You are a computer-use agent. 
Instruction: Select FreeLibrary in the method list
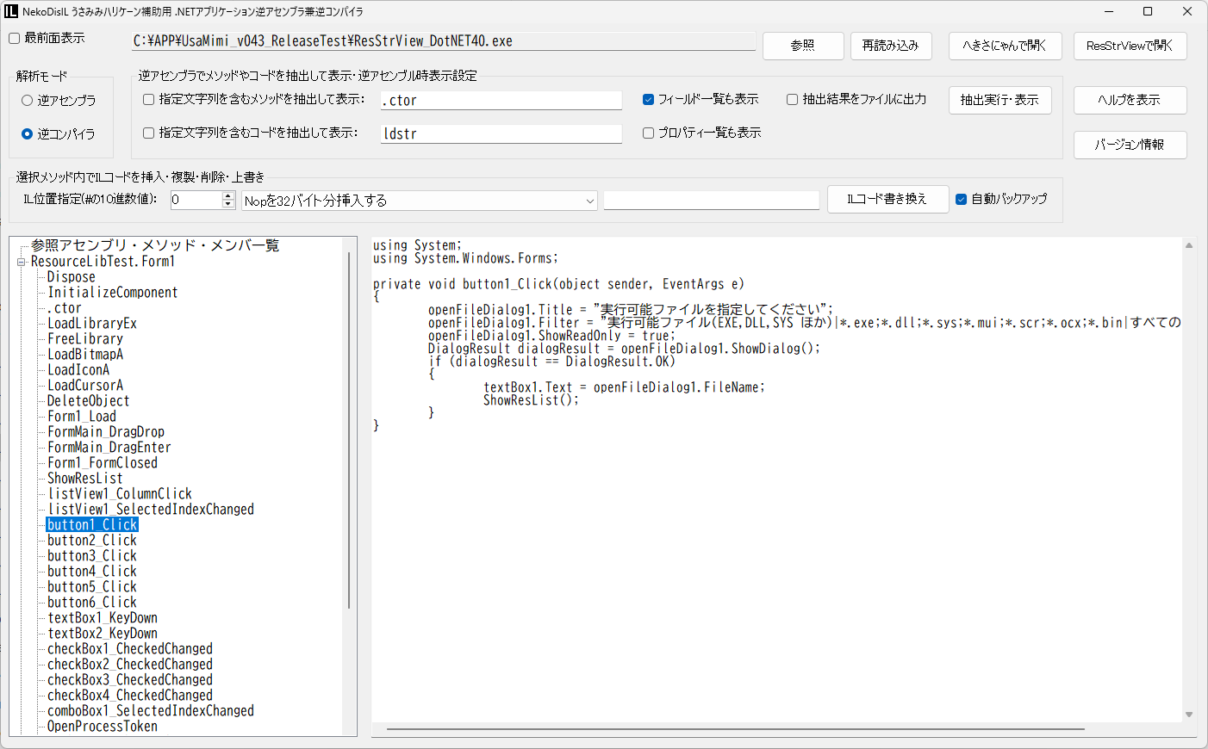tap(85, 339)
